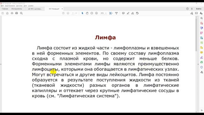Click the add comment note icon
The image size is (204, 115).
pyautogui.click(x=123, y=13)
